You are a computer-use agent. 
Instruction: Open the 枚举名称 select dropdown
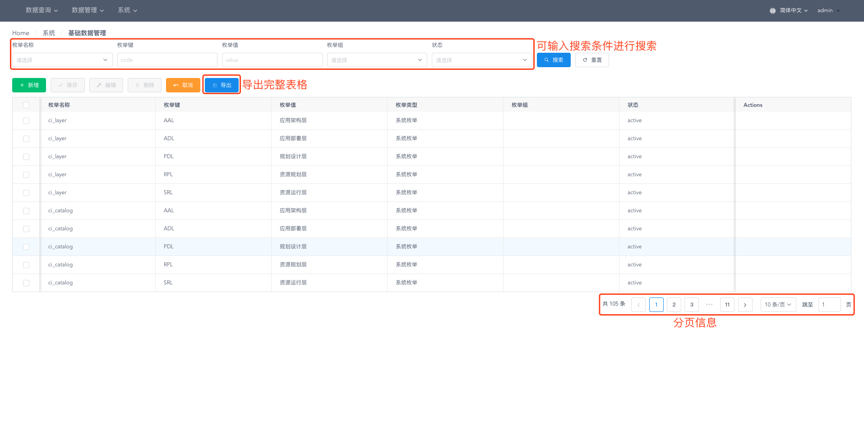point(62,60)
